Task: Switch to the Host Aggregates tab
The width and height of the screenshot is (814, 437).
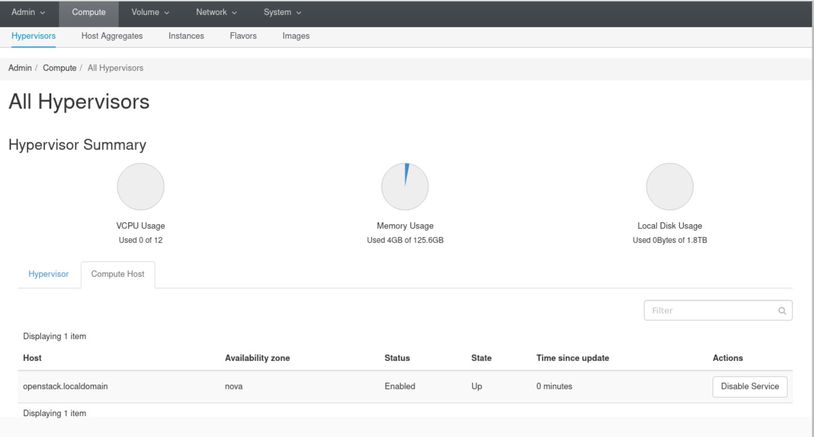Action: coord(112,36)
